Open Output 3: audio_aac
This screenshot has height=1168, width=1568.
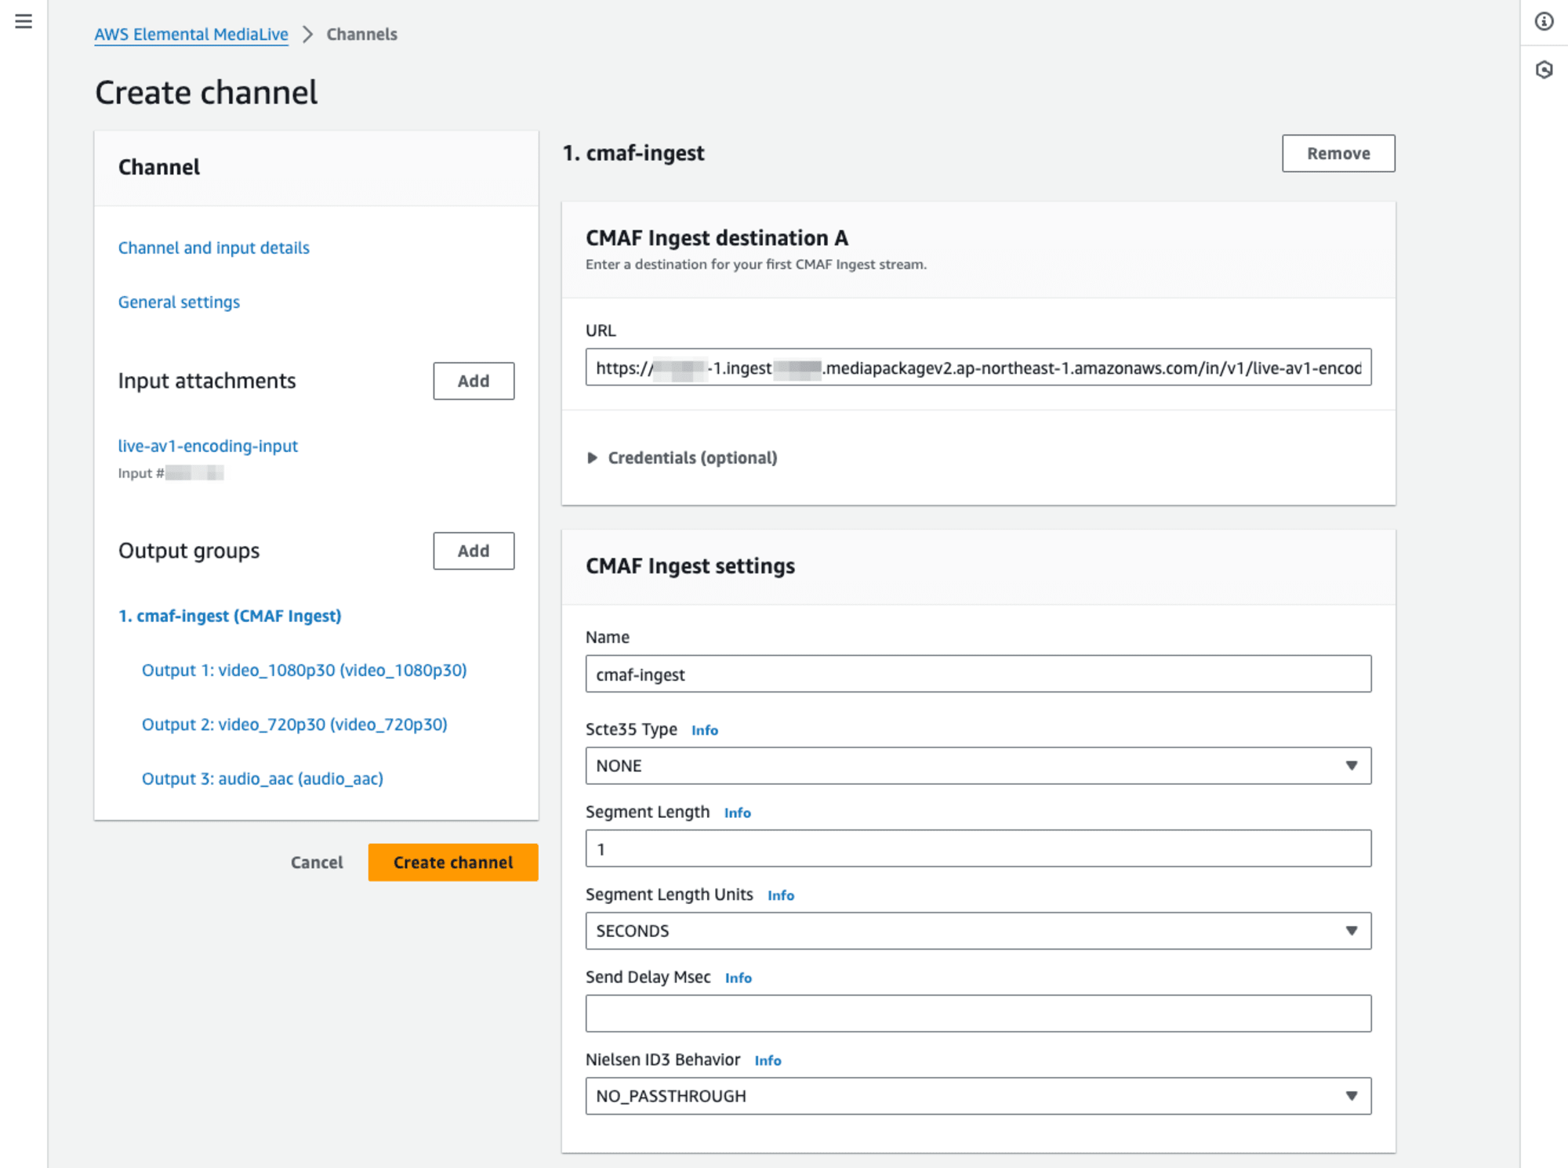262,779
